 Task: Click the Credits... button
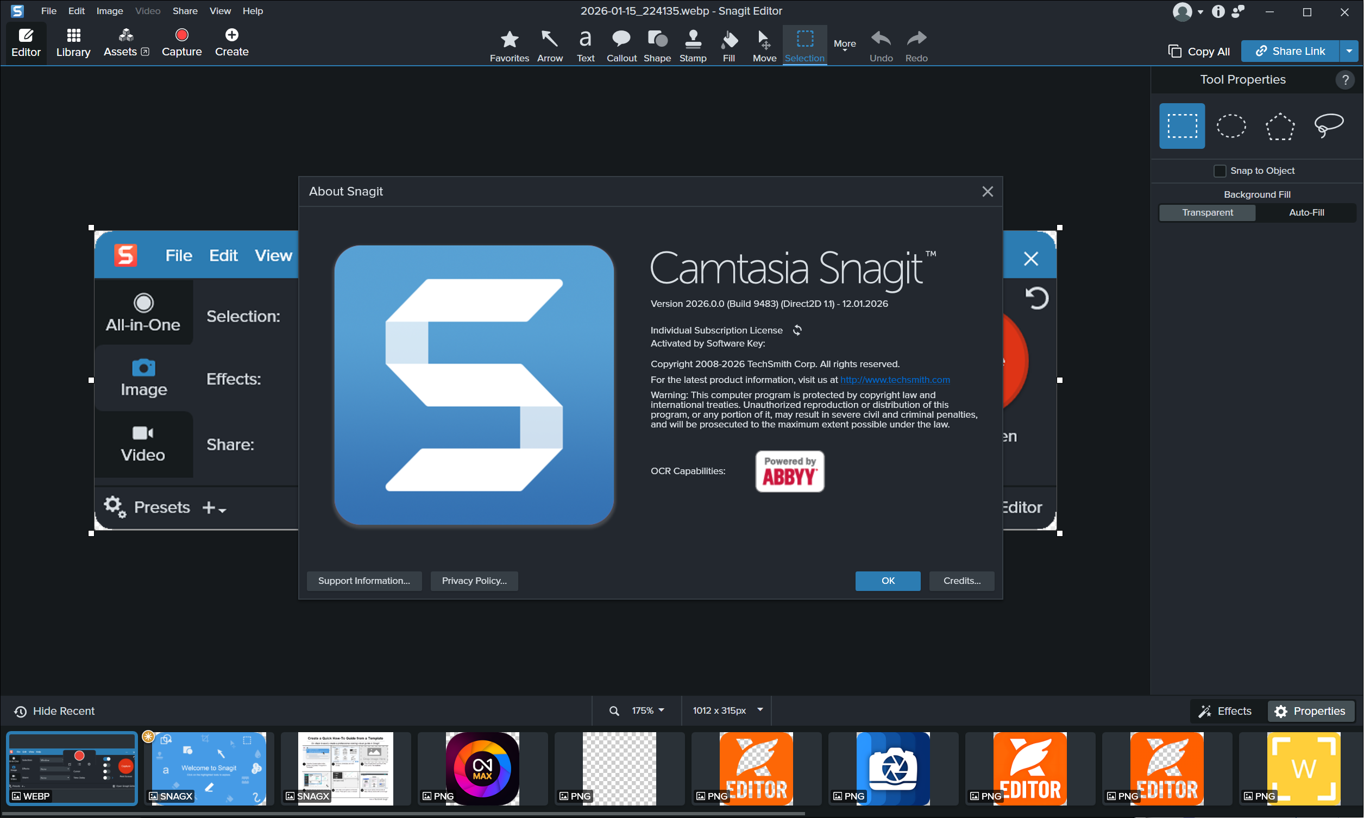961,581
